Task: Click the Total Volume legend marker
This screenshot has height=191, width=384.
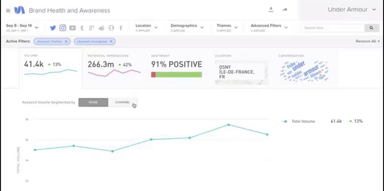Action: 285,121
